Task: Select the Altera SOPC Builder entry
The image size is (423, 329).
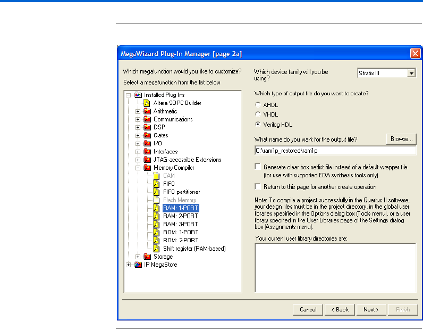Action: 177,103
